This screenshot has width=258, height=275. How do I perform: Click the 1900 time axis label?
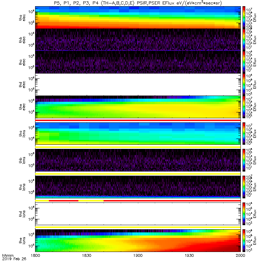tap(138, 255)
